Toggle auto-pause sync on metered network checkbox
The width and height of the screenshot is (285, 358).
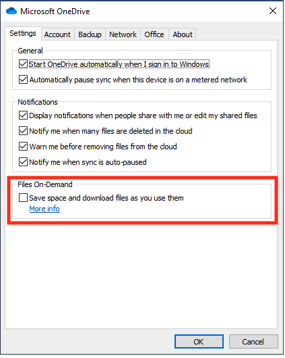(23, 80)
